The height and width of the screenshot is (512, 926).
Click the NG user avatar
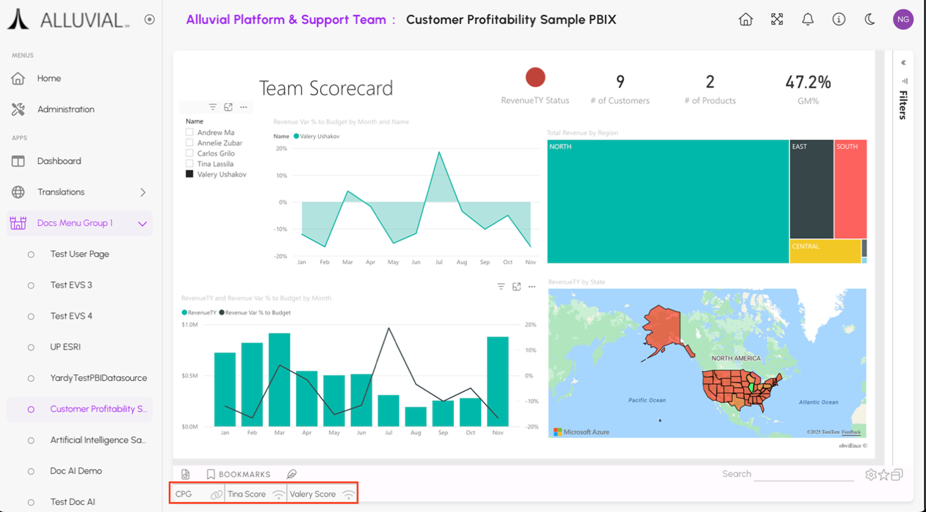[x=903, y=19]
